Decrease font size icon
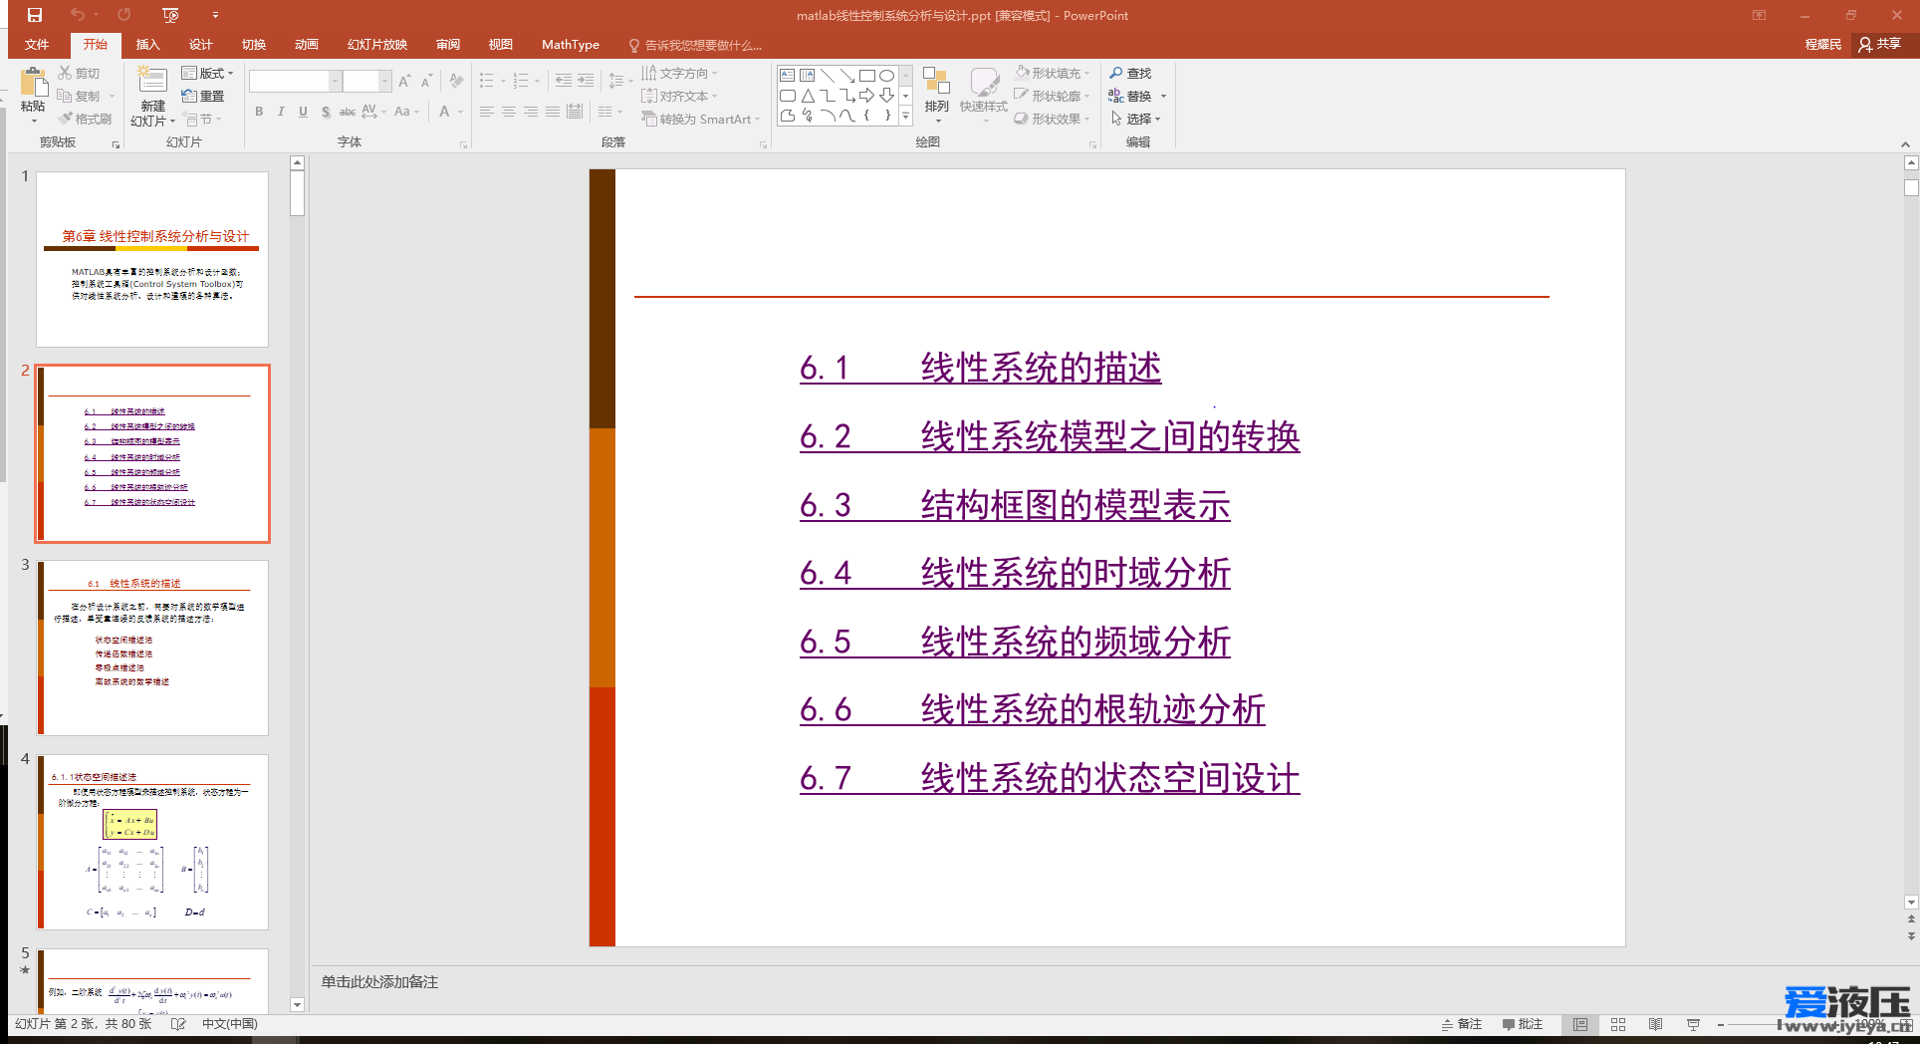Image resolution: width=1920 pixels, height=1044 pixels. point(426,82)
